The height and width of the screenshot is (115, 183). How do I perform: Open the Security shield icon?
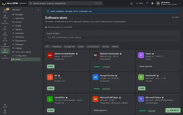pos(5,39)
